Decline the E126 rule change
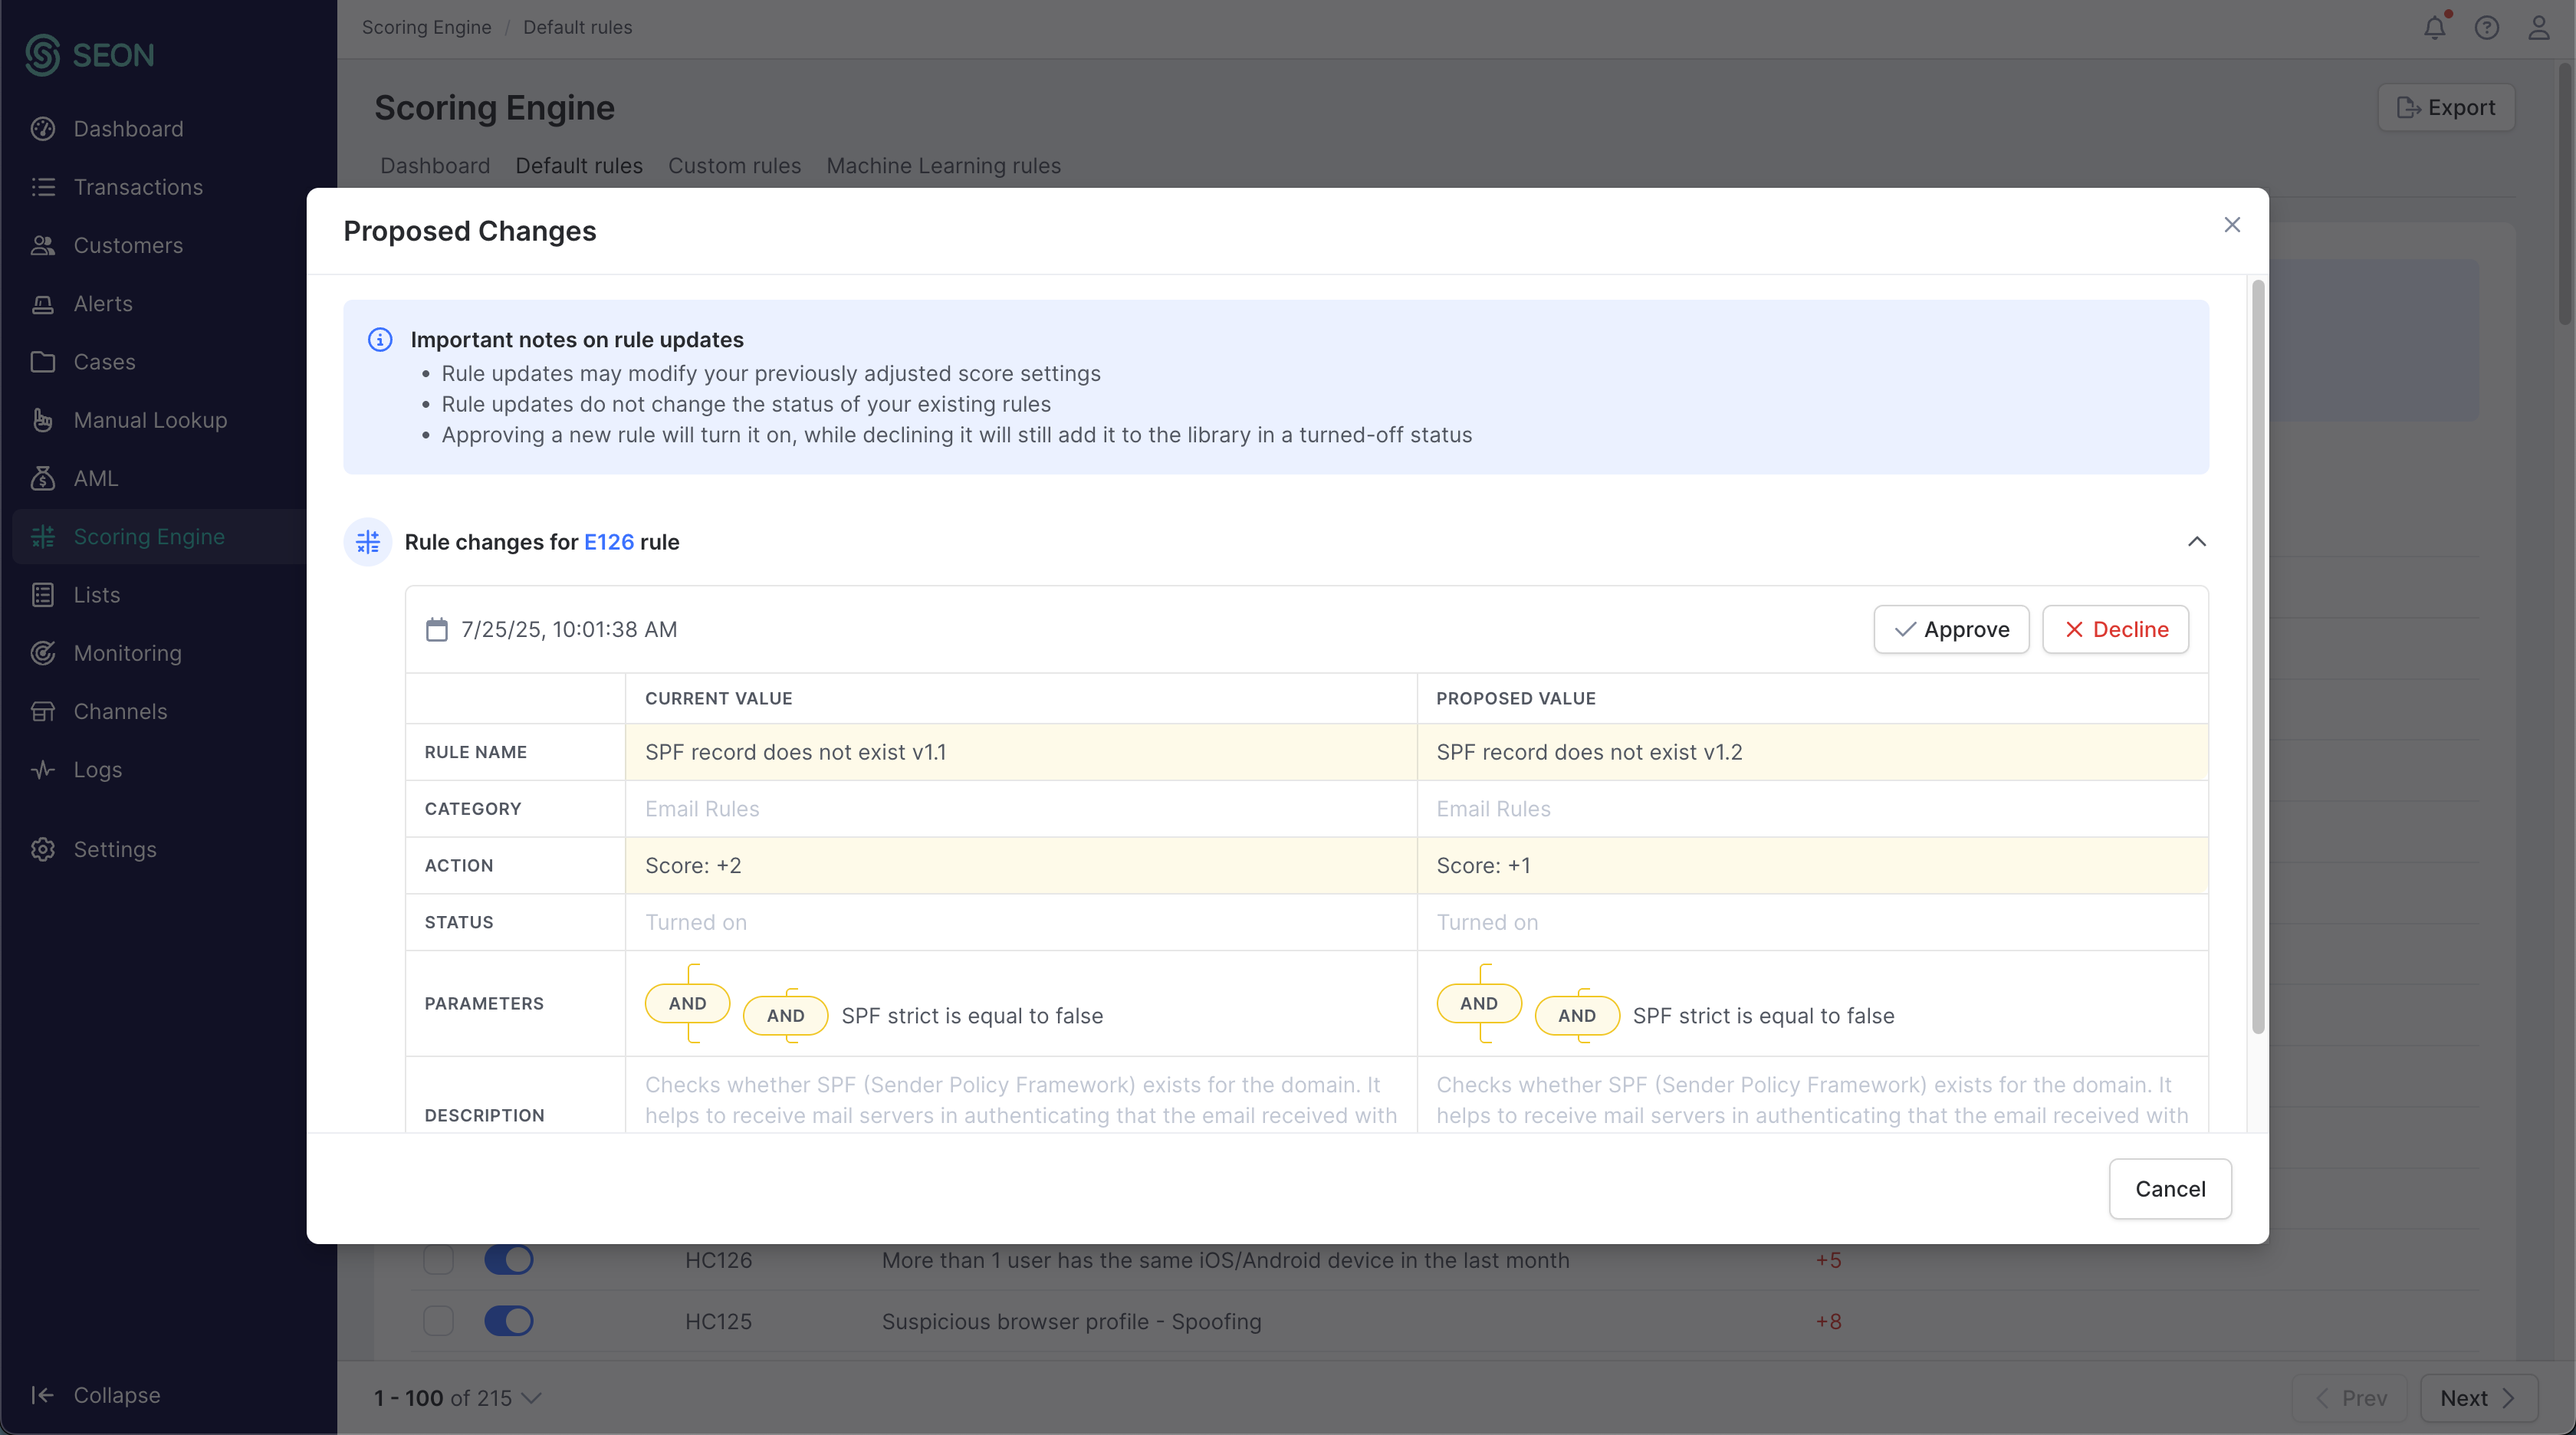 2115,629
